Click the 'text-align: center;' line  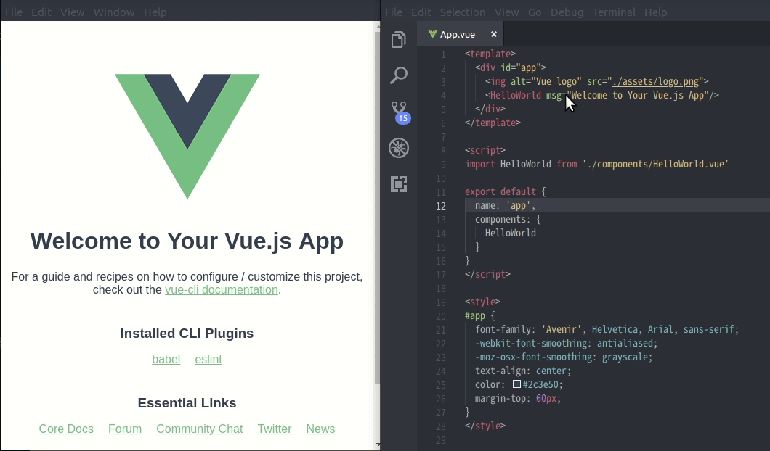[x=523, y=371]
